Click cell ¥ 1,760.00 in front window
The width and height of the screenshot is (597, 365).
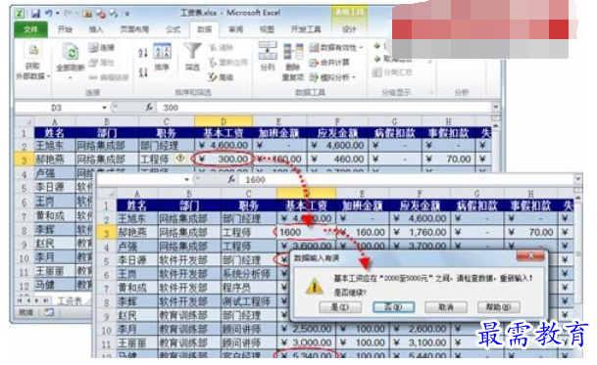tap(420, 232)
